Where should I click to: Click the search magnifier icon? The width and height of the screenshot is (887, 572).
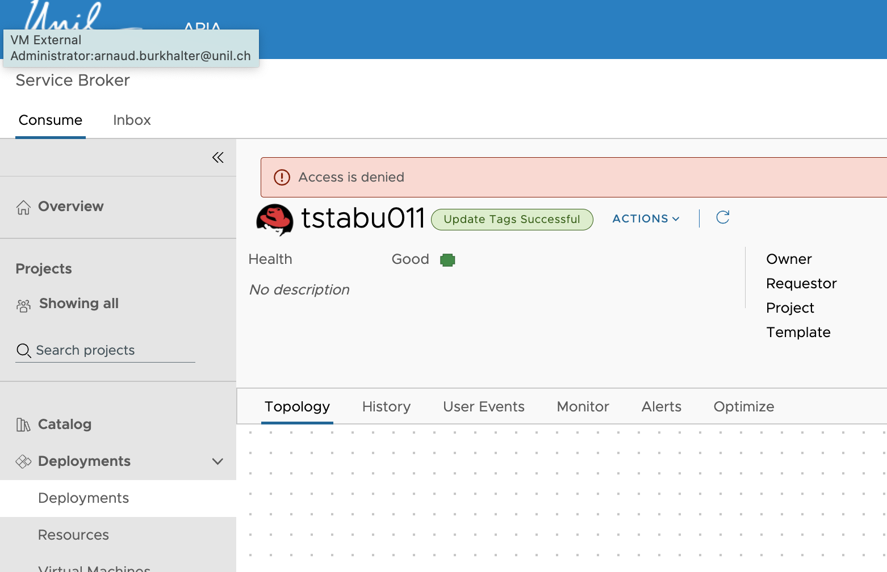(23, 351)
